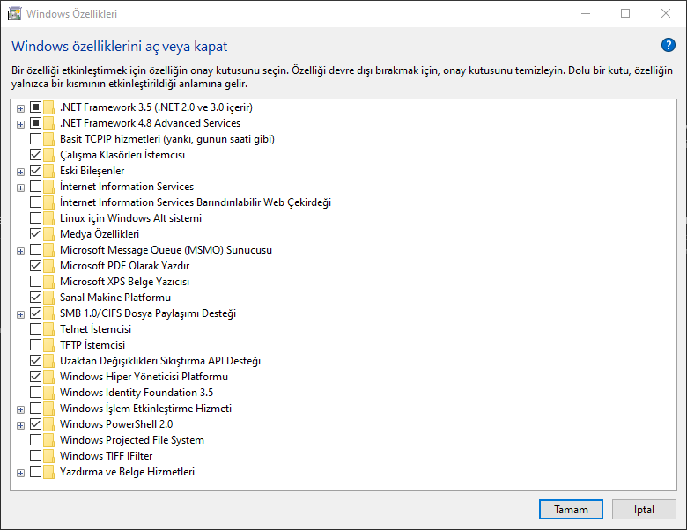Expand the Eski Bileşenler tree node
The image size is (687, 530).
pyautogui.click(x=20, y=171)
